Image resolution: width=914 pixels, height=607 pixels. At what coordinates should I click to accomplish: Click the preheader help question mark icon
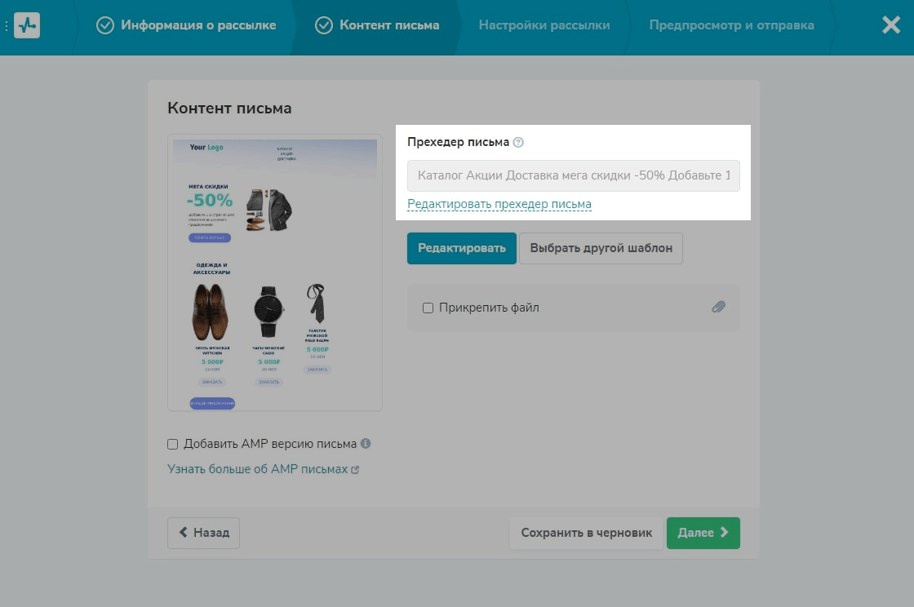518,142
